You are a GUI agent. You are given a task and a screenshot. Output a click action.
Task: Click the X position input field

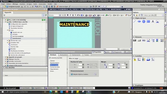pos(79,64)
